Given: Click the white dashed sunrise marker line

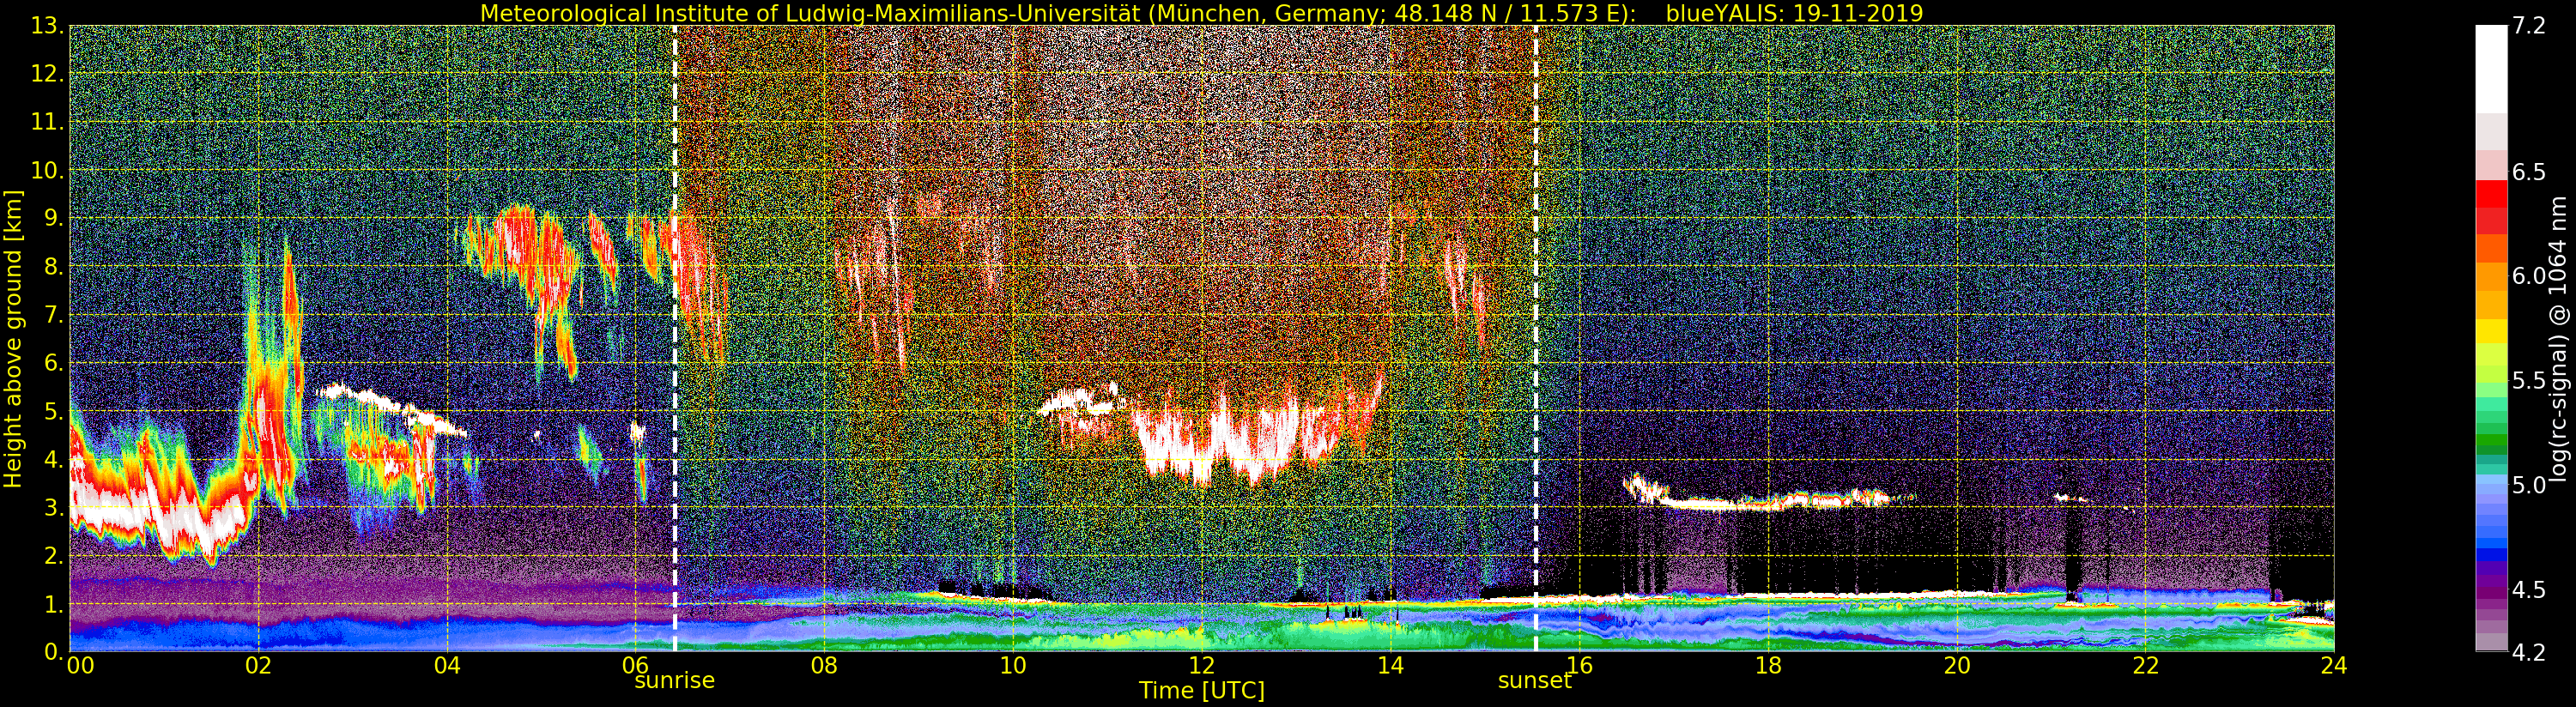Looking at the screenshot, I should (675, 340).
